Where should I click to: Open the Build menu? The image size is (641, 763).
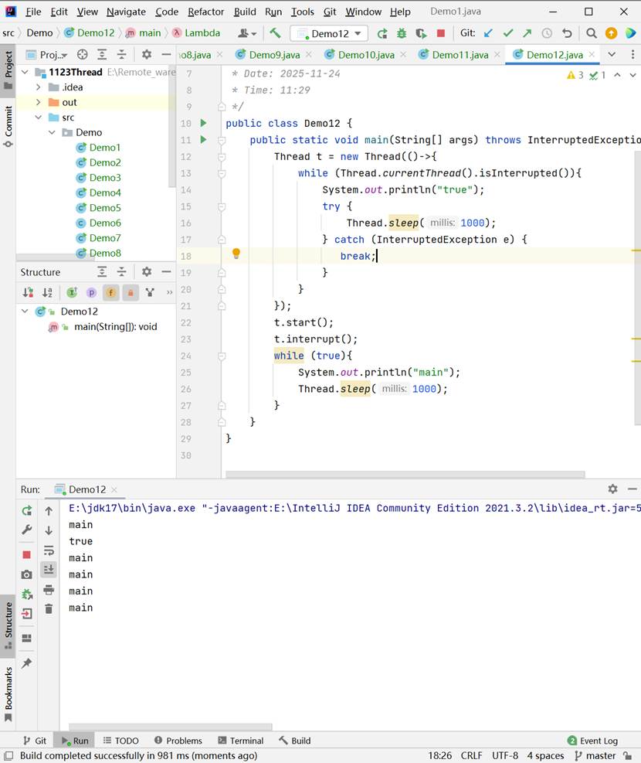pos(245,12)
